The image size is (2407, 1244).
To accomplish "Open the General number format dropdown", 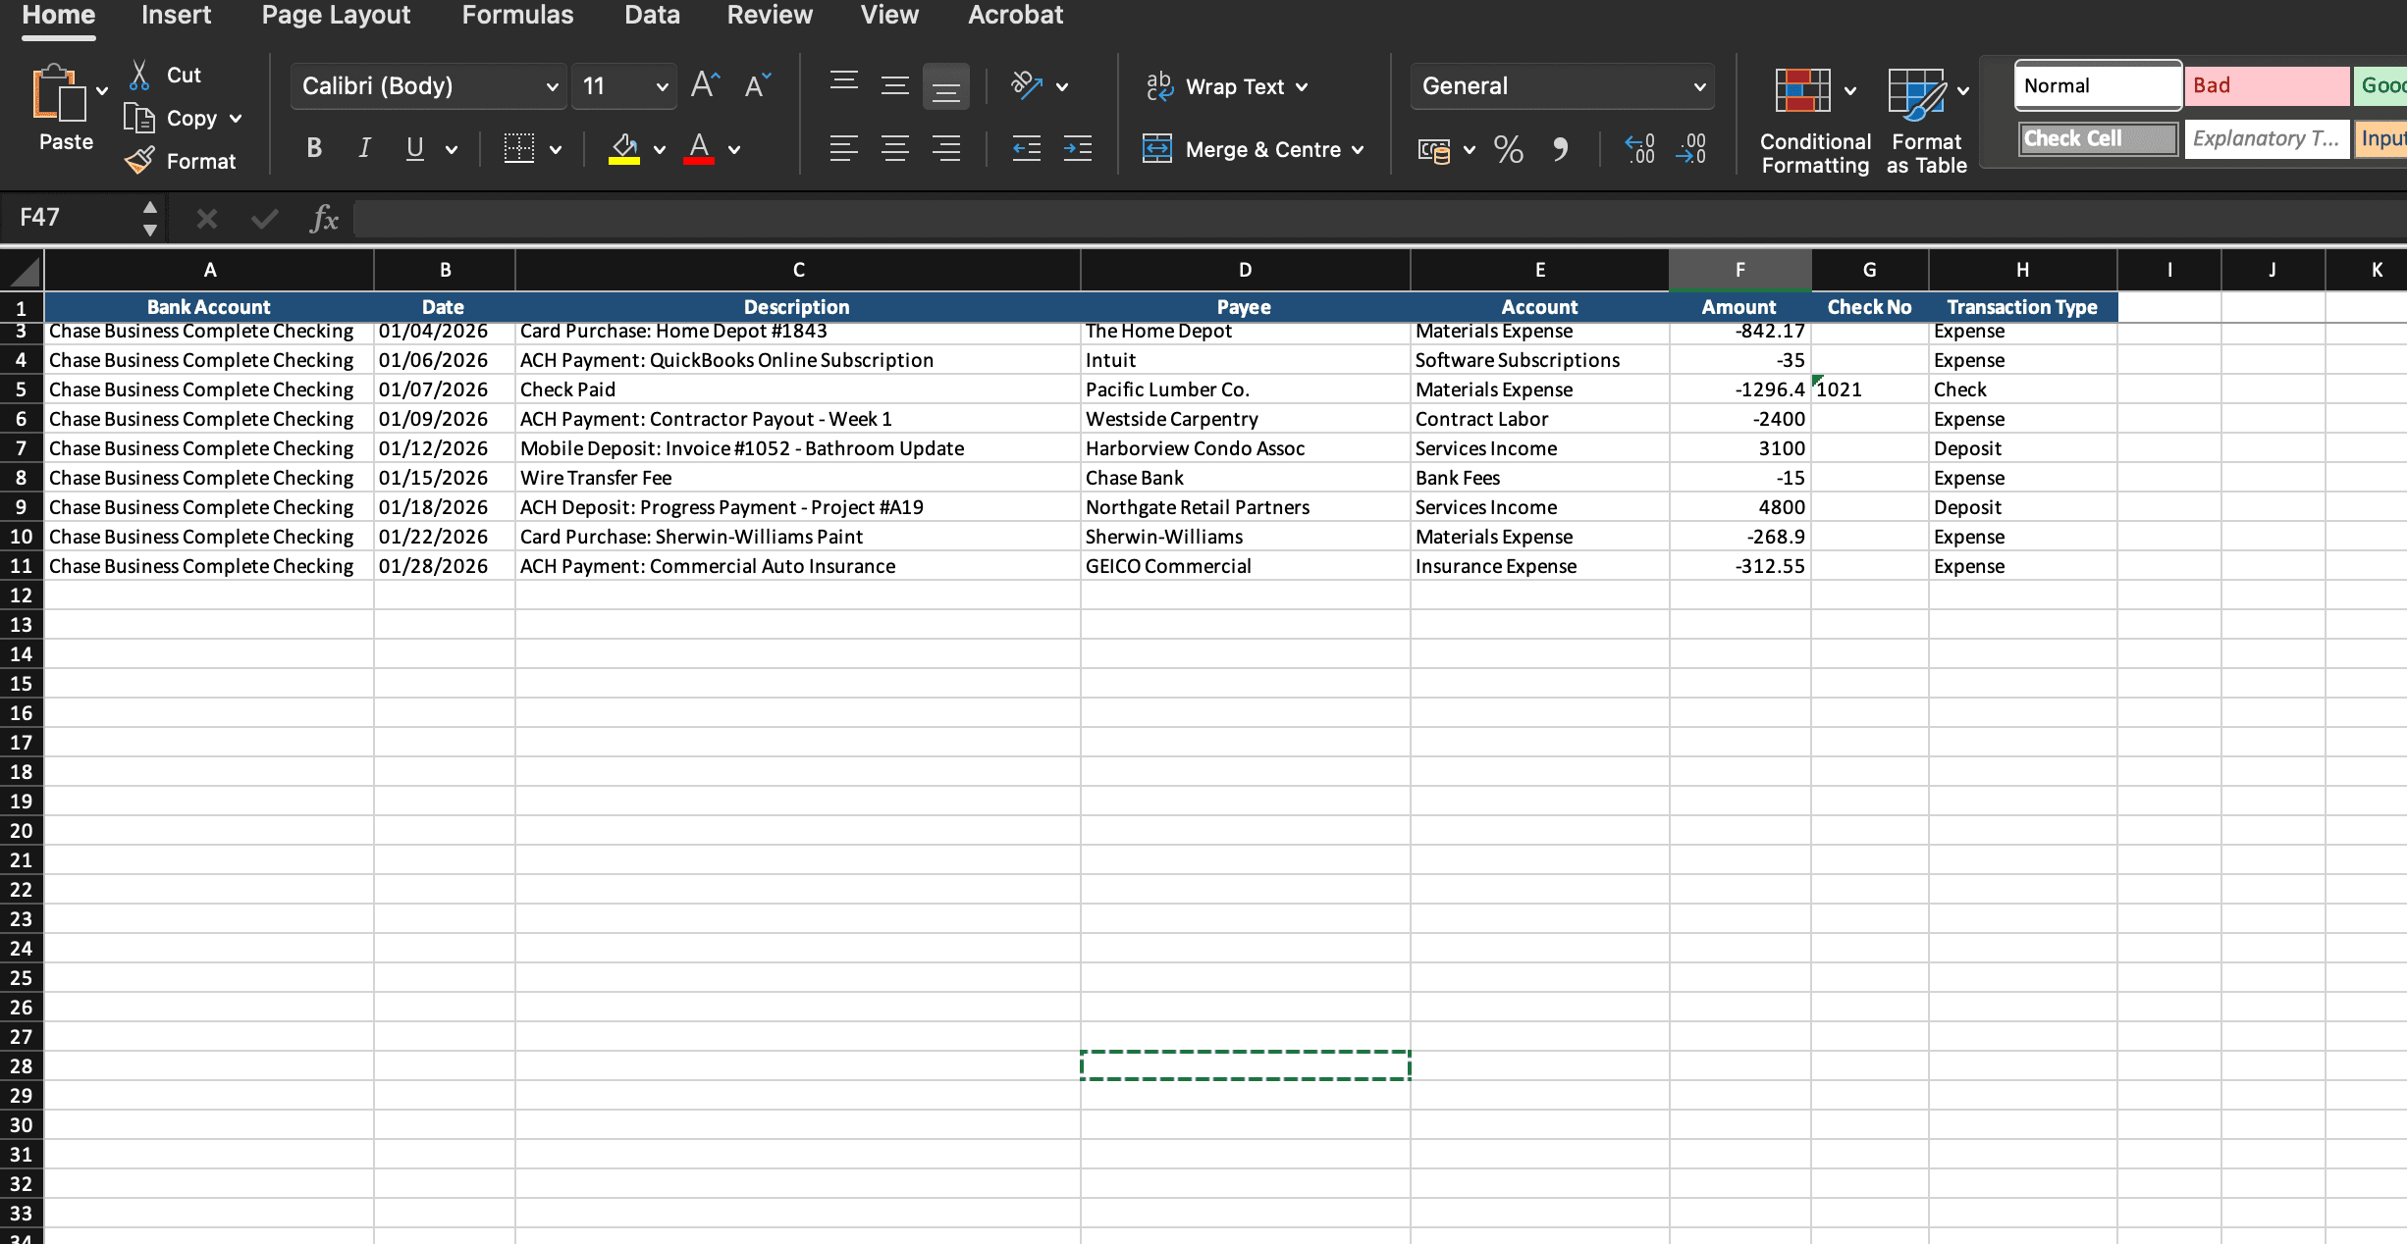I will 1560,86.
